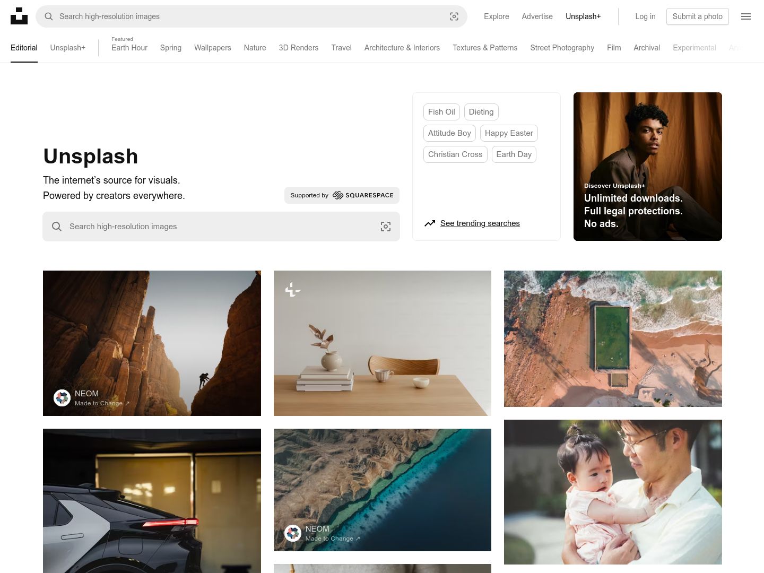Image resolution: width=764 pixels, height=573 pixels.
Task: Open the Nature topic
Action: click(x=255, y=48)
